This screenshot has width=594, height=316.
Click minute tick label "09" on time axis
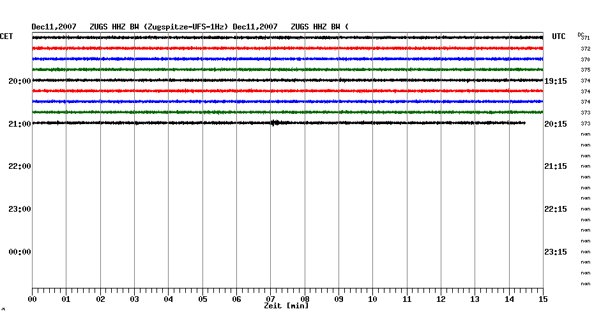point(339,299)
